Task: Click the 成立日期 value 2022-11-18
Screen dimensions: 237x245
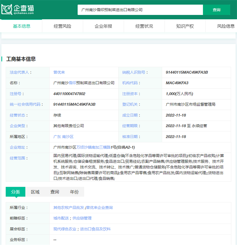Action: click(x=176, y=115)
